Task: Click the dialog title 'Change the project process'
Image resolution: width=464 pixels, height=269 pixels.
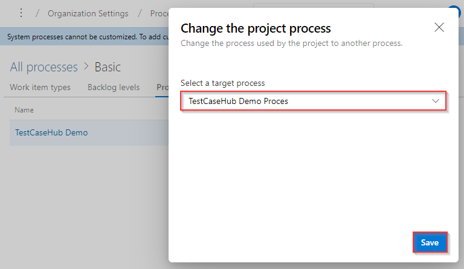Action: click(256, 28)
